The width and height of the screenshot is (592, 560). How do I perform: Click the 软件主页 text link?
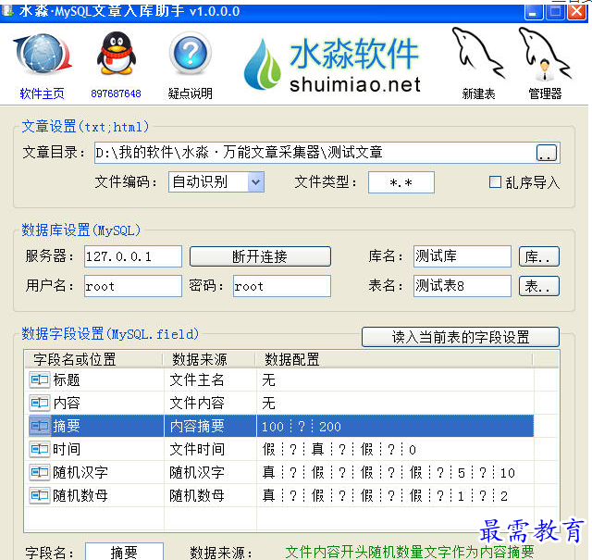point(42,93)
